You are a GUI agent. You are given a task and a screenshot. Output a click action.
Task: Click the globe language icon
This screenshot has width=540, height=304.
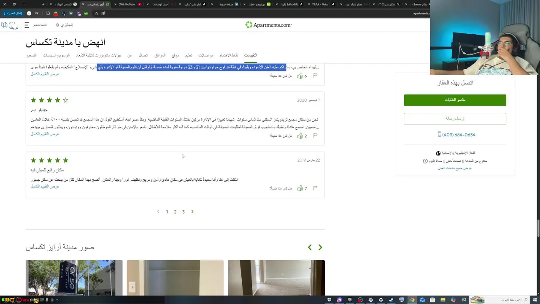pos(57,25)
